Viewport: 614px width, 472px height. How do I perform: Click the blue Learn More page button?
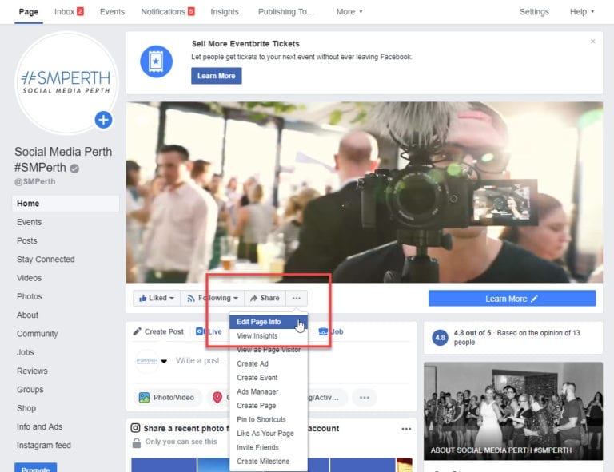click(512, 299)
